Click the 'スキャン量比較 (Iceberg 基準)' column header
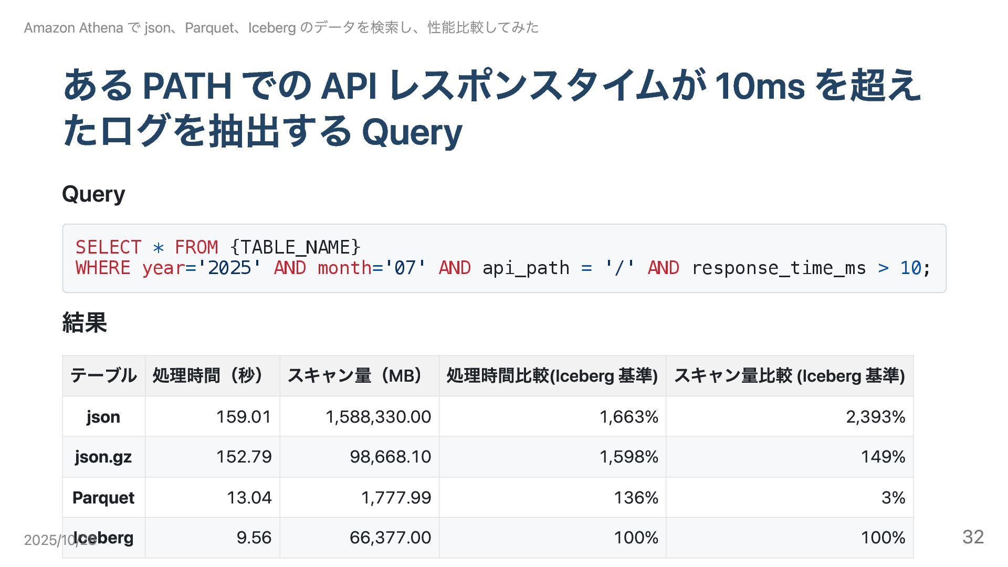The height and width of the screenshot is (567, 1008). (789, 376)
